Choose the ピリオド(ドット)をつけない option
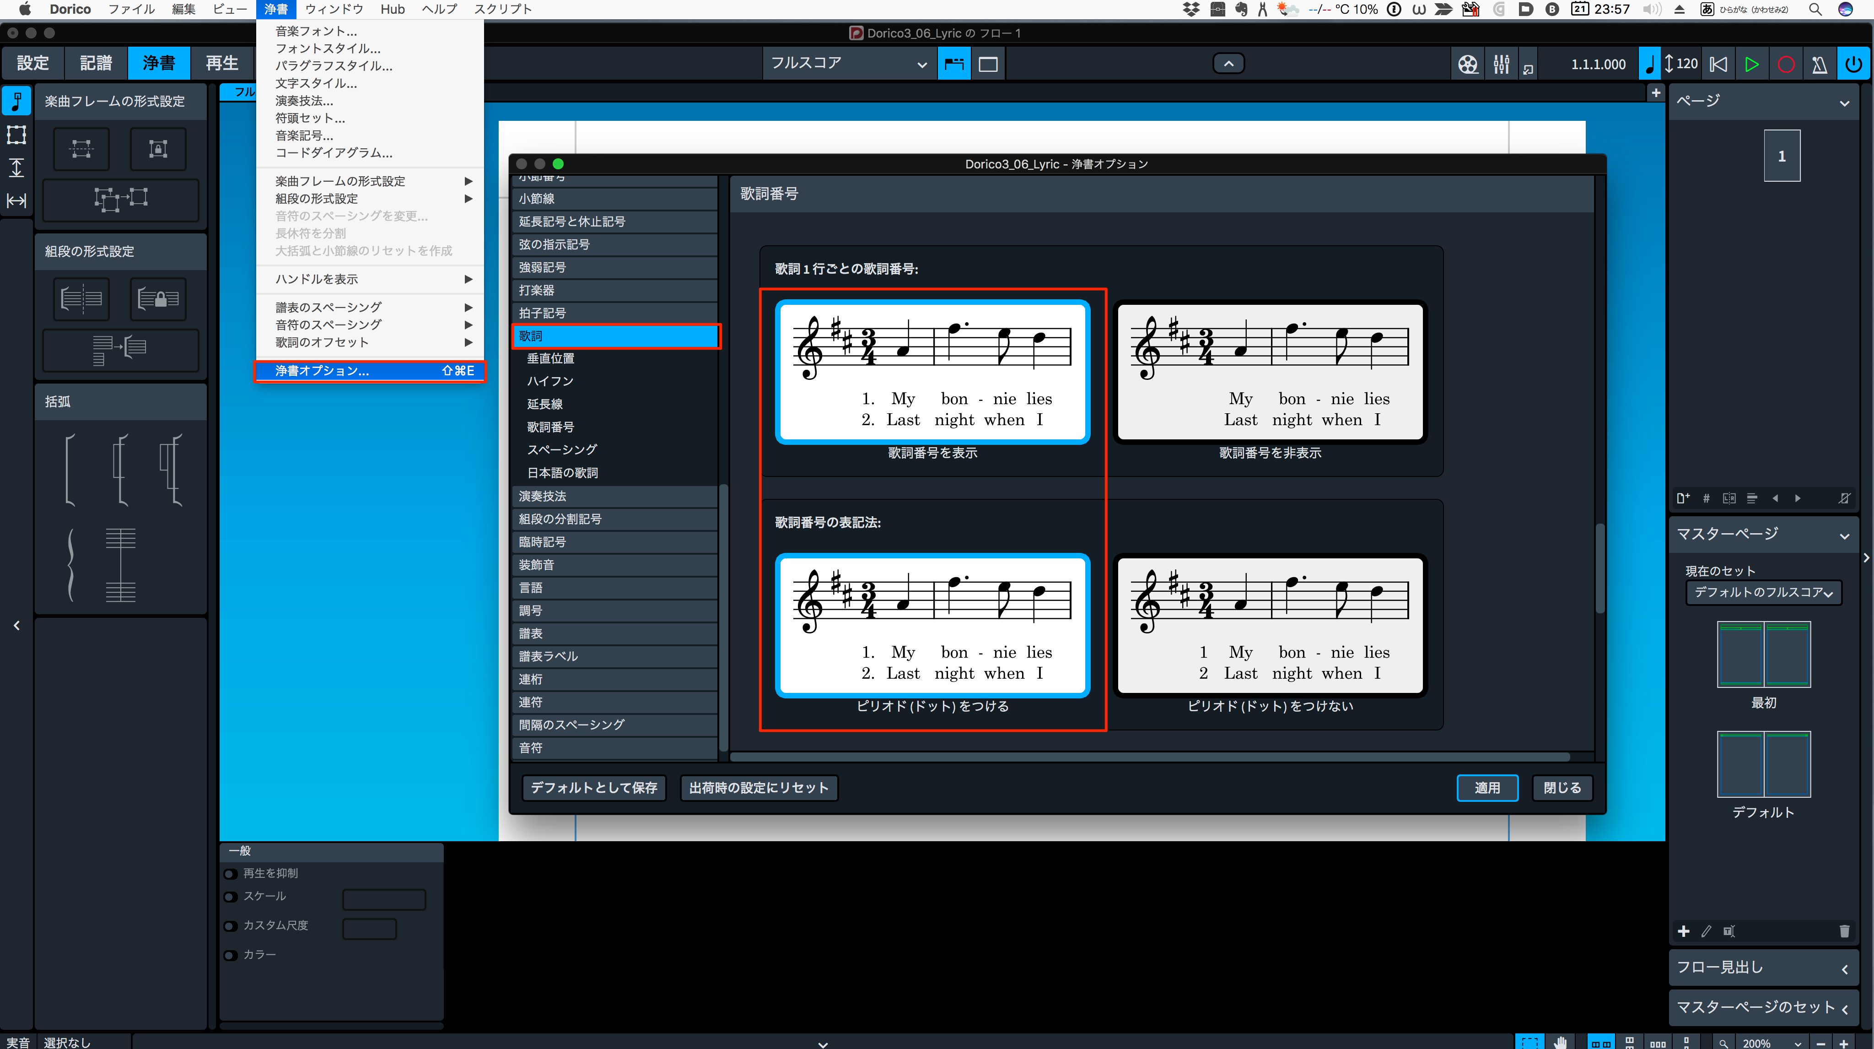This screenshot has width=1874, height=1049. pos(1270,625)
